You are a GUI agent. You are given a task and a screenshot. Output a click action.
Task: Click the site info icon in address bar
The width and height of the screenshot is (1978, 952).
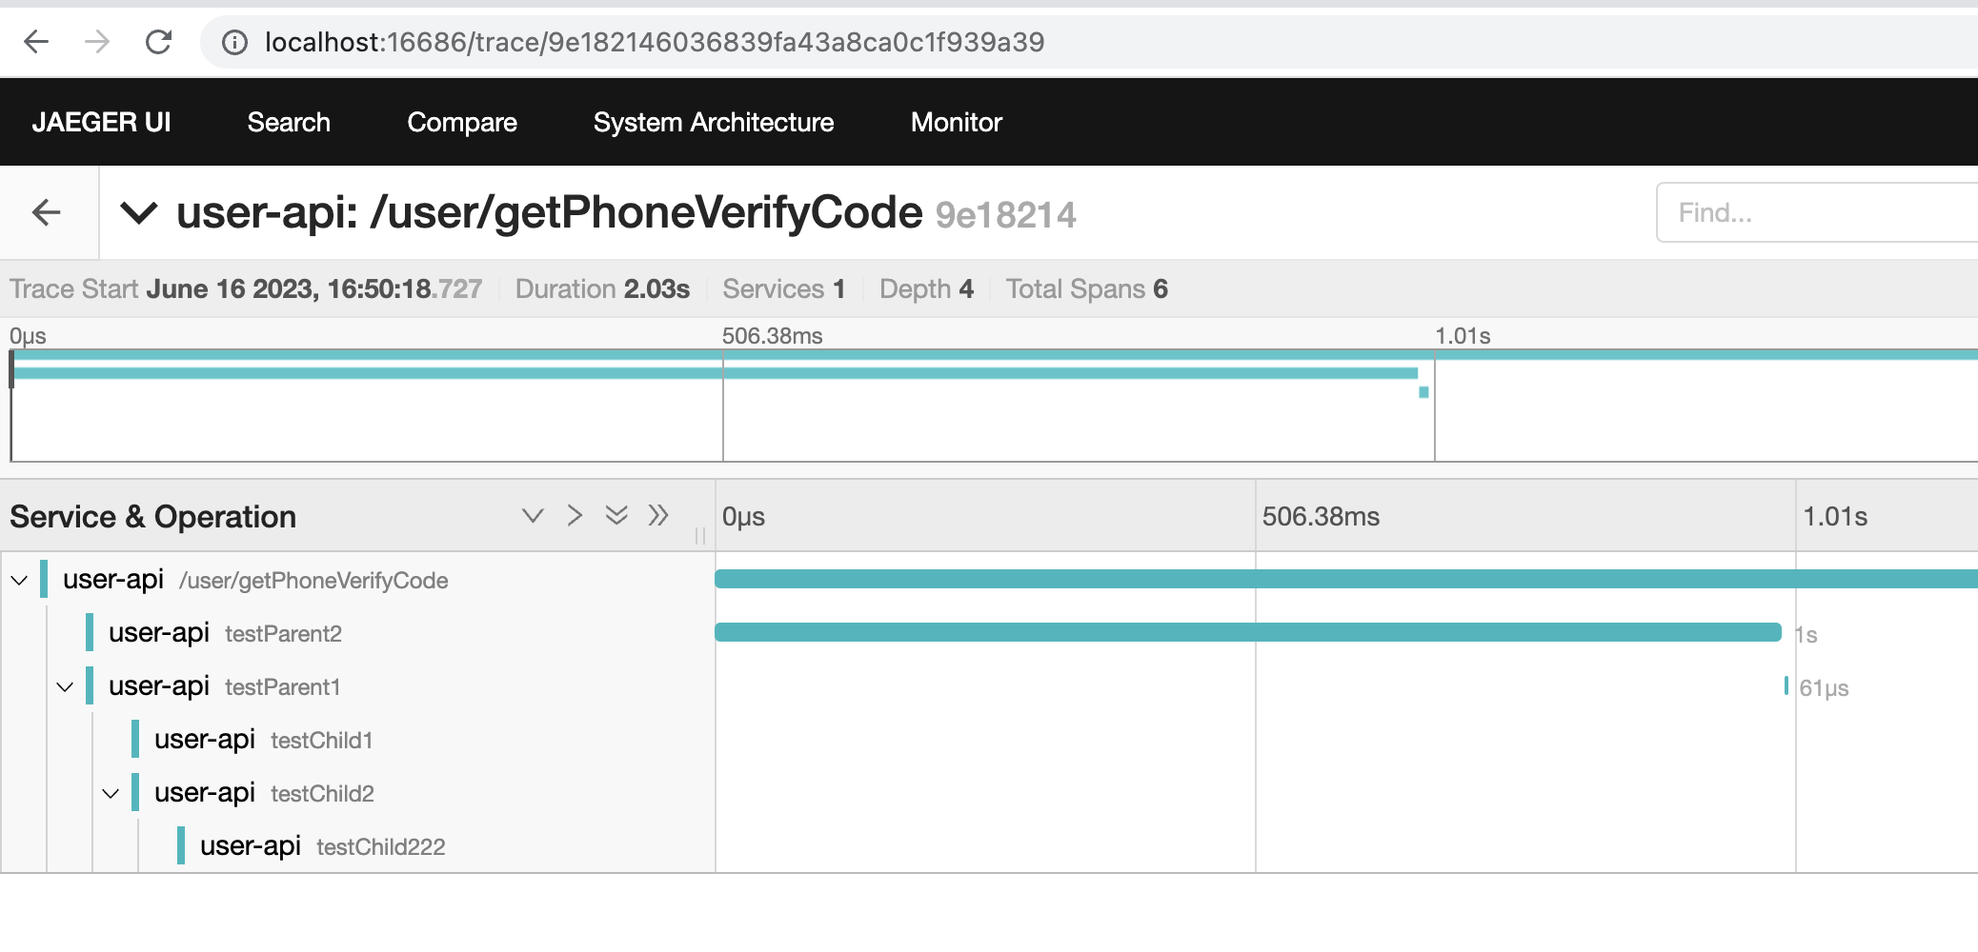tap(234, 42)
